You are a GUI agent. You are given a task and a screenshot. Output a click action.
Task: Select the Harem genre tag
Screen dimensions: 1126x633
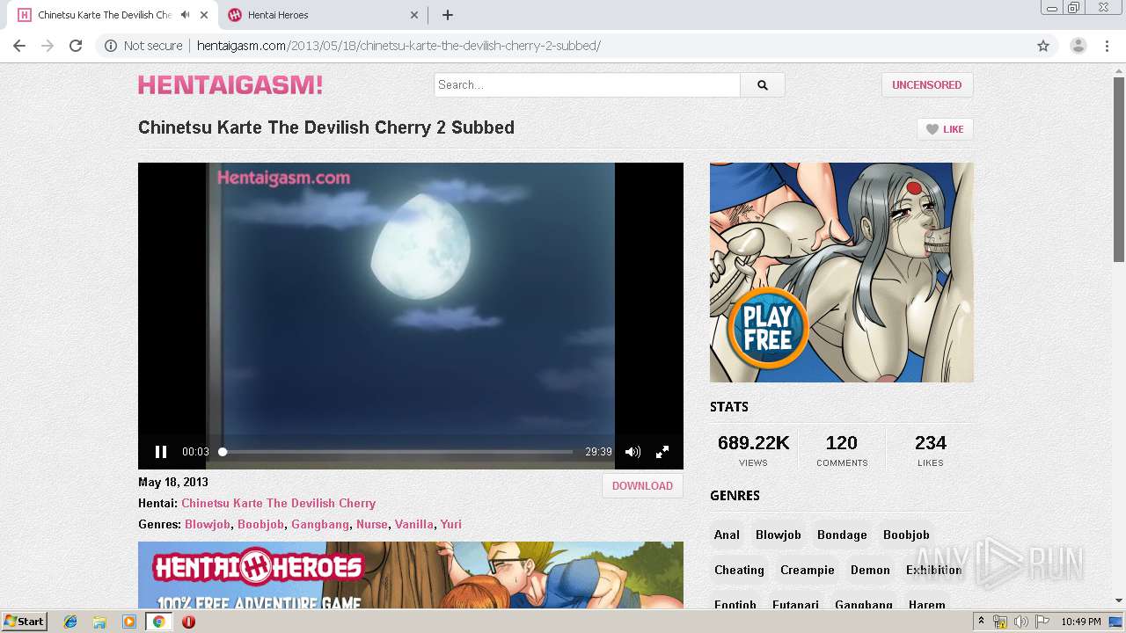[927, 605]
